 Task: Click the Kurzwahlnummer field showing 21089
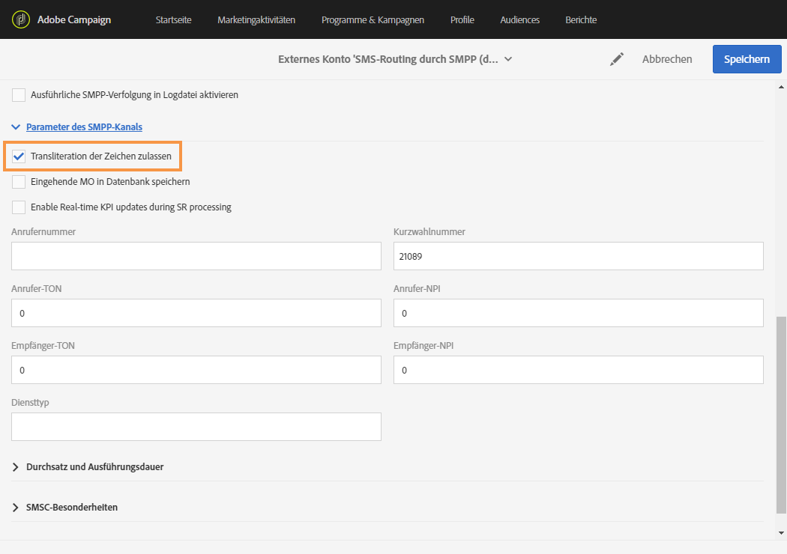point(578,256)
